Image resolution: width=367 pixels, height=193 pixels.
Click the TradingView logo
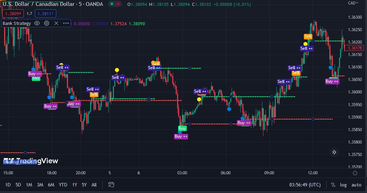coord(31,161)
